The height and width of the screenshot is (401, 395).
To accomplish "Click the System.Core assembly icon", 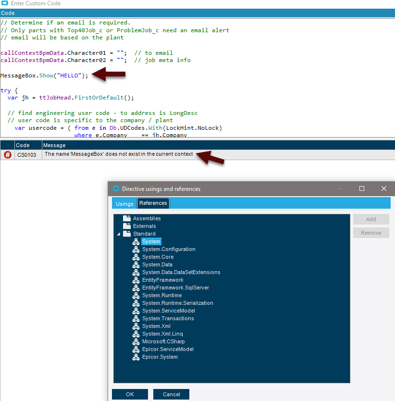I will 136,257.
